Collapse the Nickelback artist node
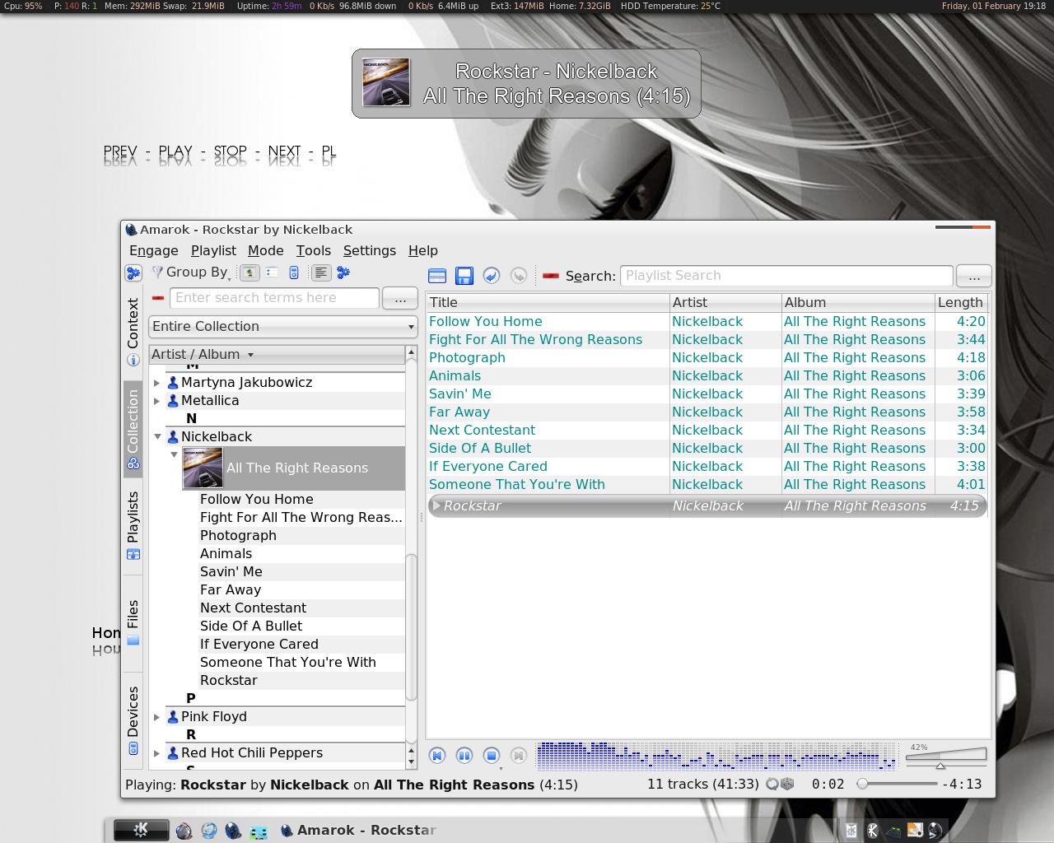The height and width of the screenshot is (843, 1054). point(156,437)
